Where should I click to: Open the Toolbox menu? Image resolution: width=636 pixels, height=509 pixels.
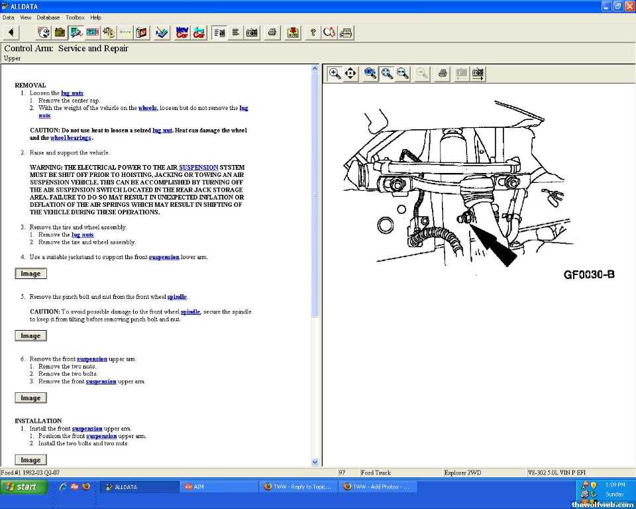tap(75, 17)
